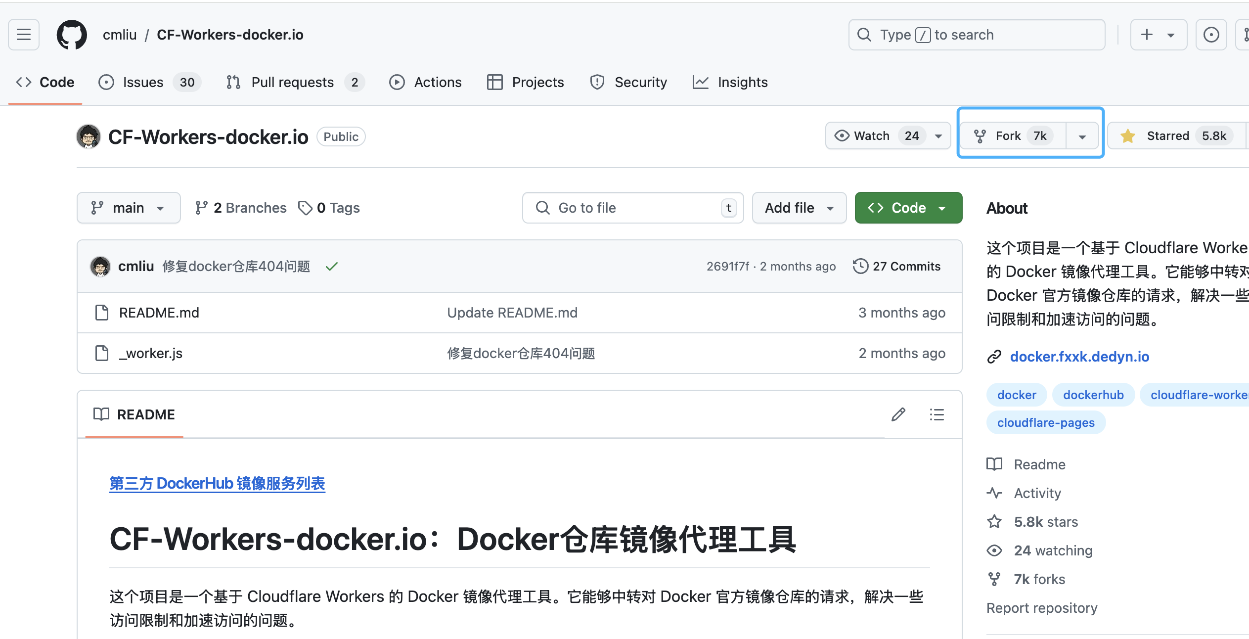Click the GitHub Octocat logo
This screenshot has height=639, width=1249.
pyautogui.click(x=72, y=35)
